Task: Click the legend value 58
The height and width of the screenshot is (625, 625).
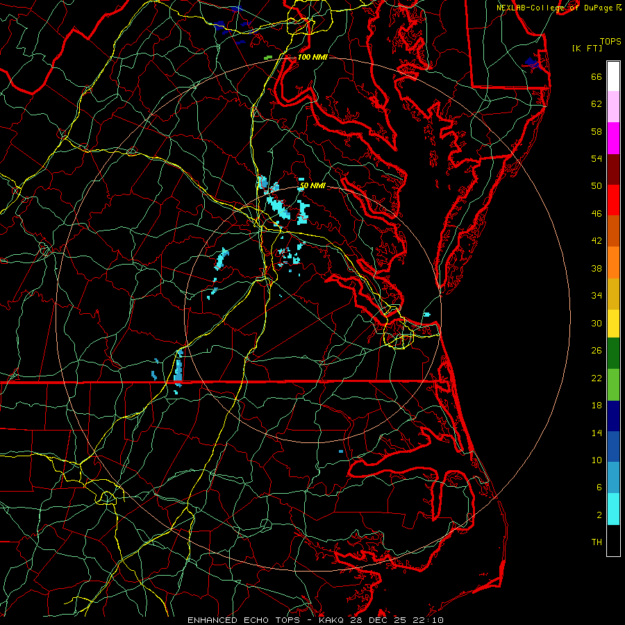Action: [x=597, y=131]
